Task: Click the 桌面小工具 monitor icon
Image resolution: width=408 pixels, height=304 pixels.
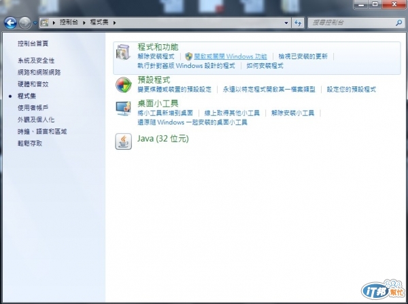Action: click(x=123, y=109)
